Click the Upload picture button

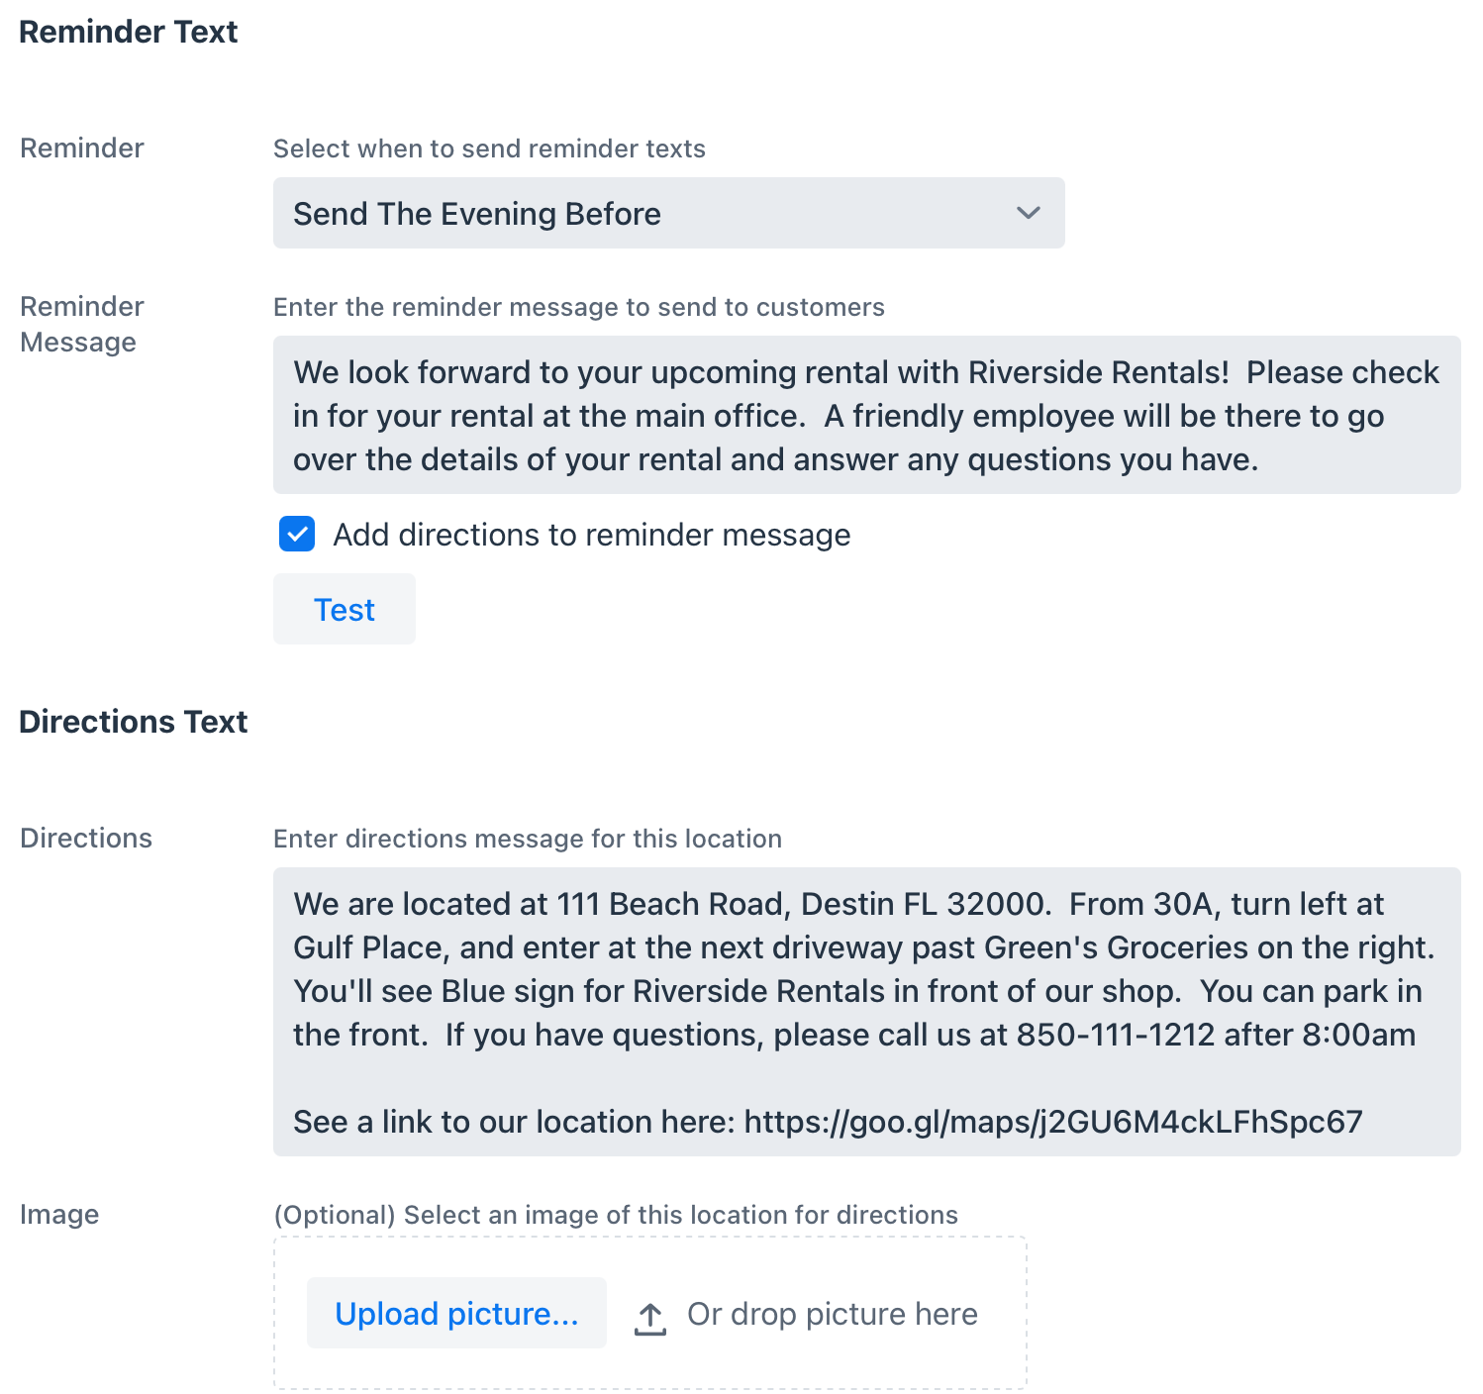tap(456, 1313)
